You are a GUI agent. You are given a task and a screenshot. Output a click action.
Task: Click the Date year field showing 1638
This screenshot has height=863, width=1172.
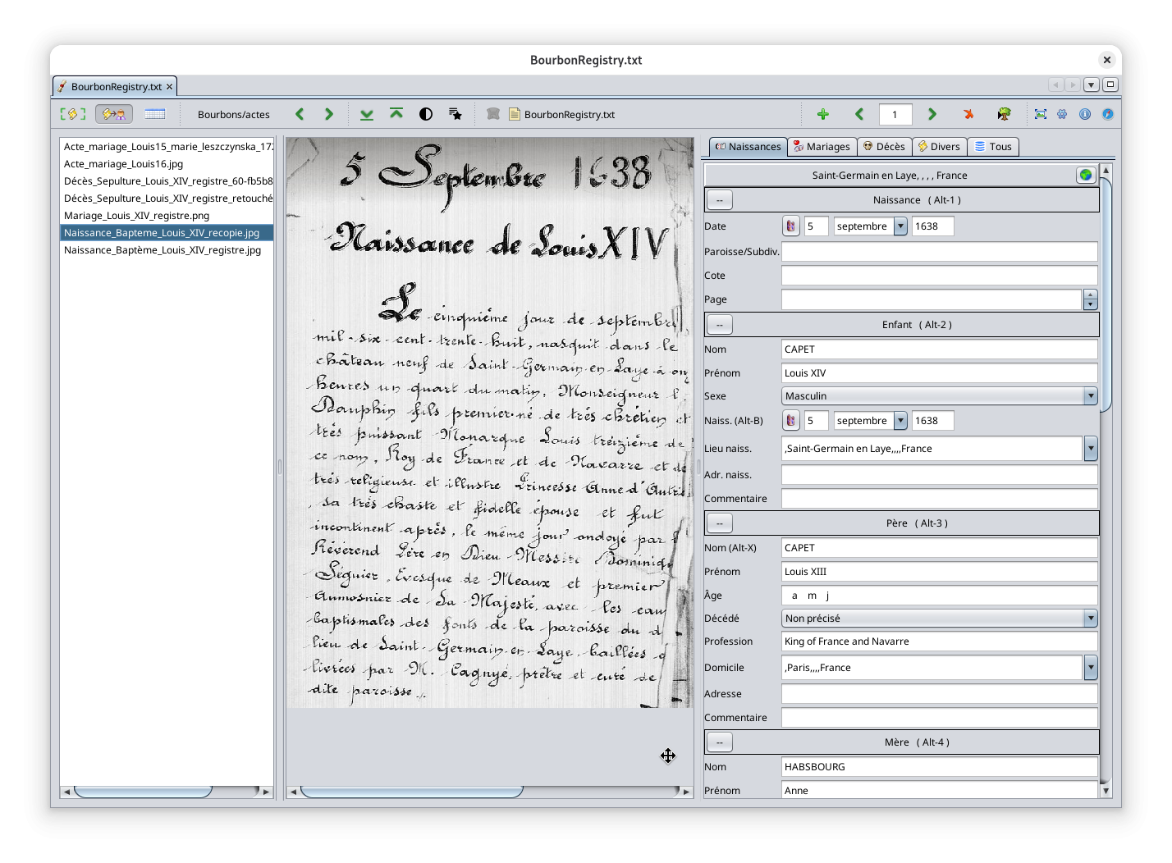pos(932,226)
